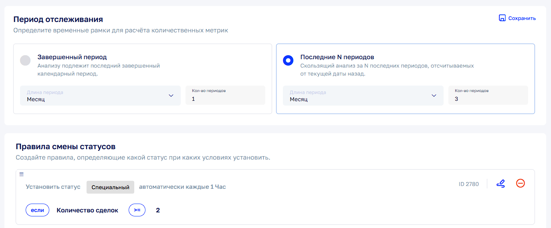The image size is (551, 228).
Task: Click the Сохранить link text
Action: [x=522, y=18]
